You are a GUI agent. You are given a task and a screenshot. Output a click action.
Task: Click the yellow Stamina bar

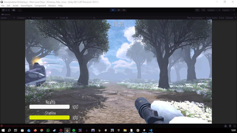tap(50, 117)
